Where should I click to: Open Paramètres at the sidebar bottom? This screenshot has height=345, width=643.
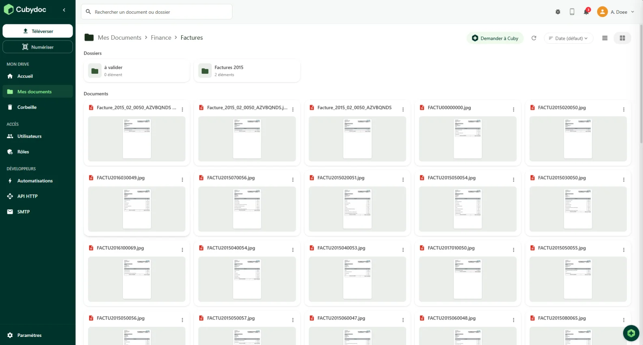pos(38,335)
